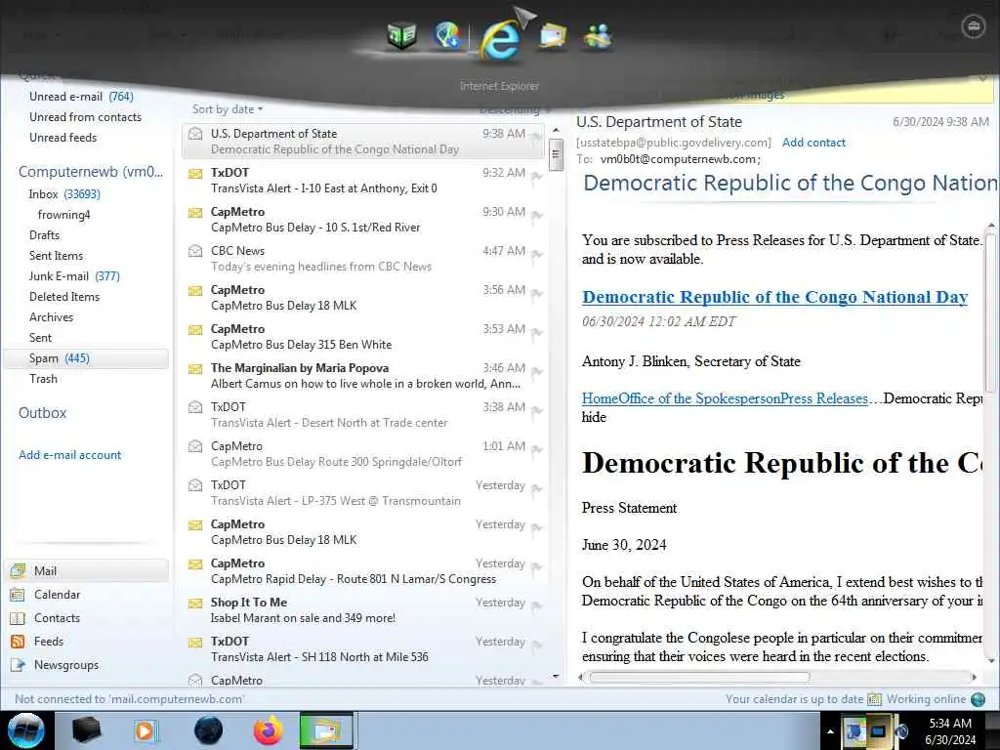Viewport: 1000px width, 750px height.
Task: Click reading pane horizontal scrollbar thumb
Action: 699,678
